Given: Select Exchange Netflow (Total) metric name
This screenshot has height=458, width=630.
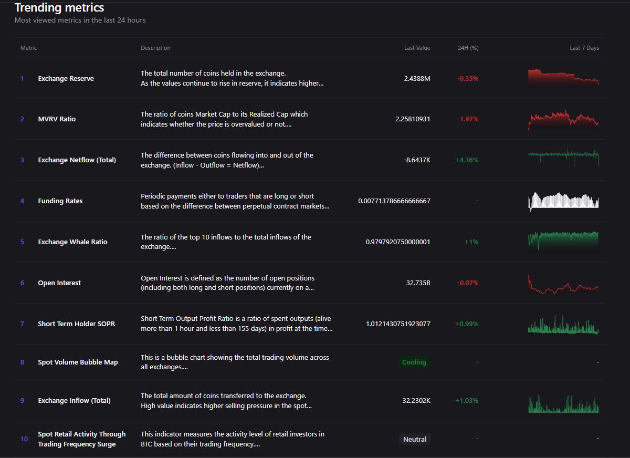Looking at the screenshot, I should [x=77, y=160].
